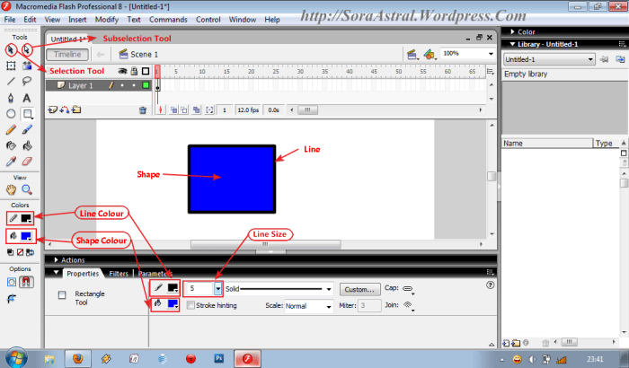
Task: Select the Free Transform tool
Action: pos(11,66)
